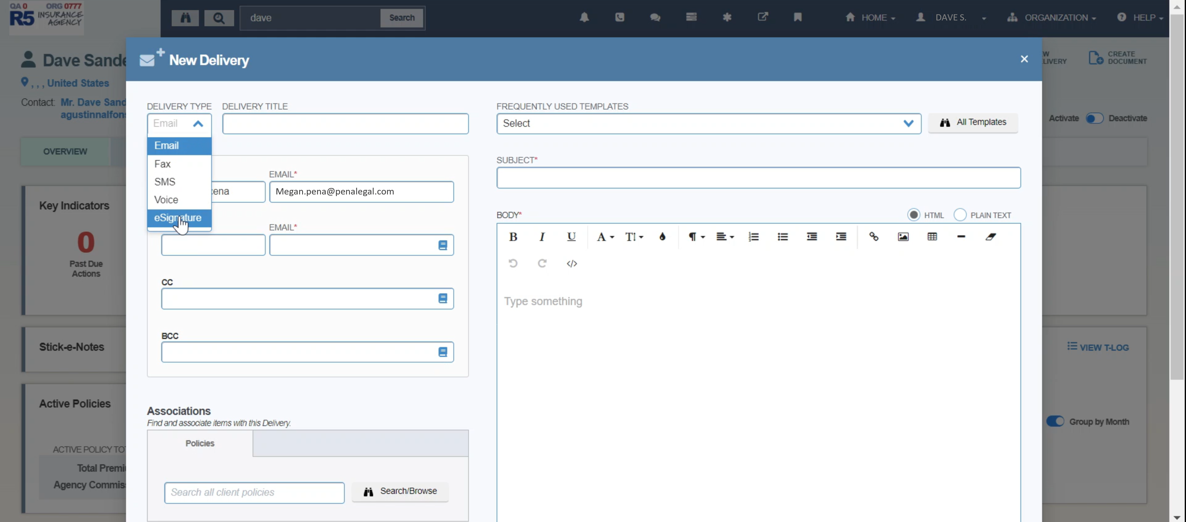Select the HTML body format radio
The image size is (1186, 522).
(913, 215)
